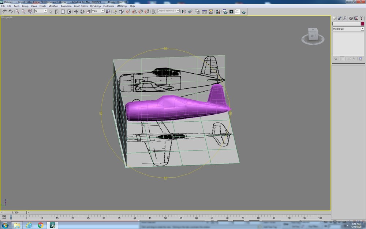Screen dimensions: 366x229
Task: Open the Layer Manager
Action: click(x=198, y=11)
